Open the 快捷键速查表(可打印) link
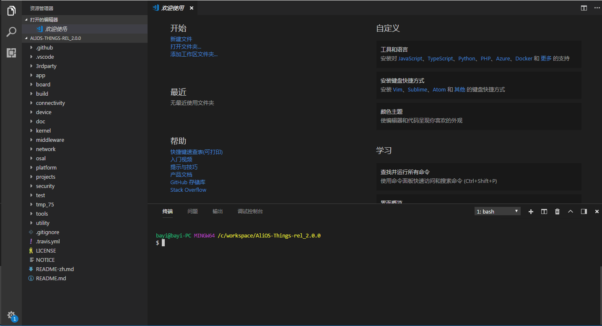The width and height of the screenshot is (602, 326). pyautogui.click(x=197, y=152)
